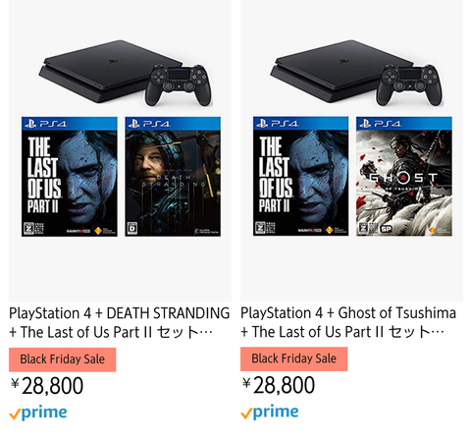Click the left Black Friday Sale badge
The image size is (471, 440).
coord(63,359)
